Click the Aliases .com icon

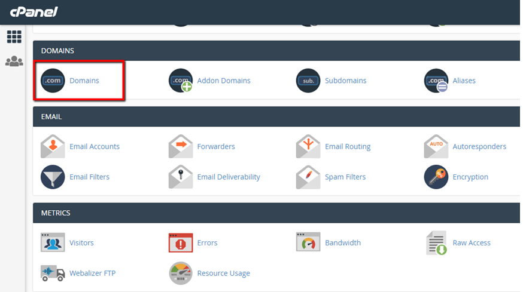tap(436, 81)
